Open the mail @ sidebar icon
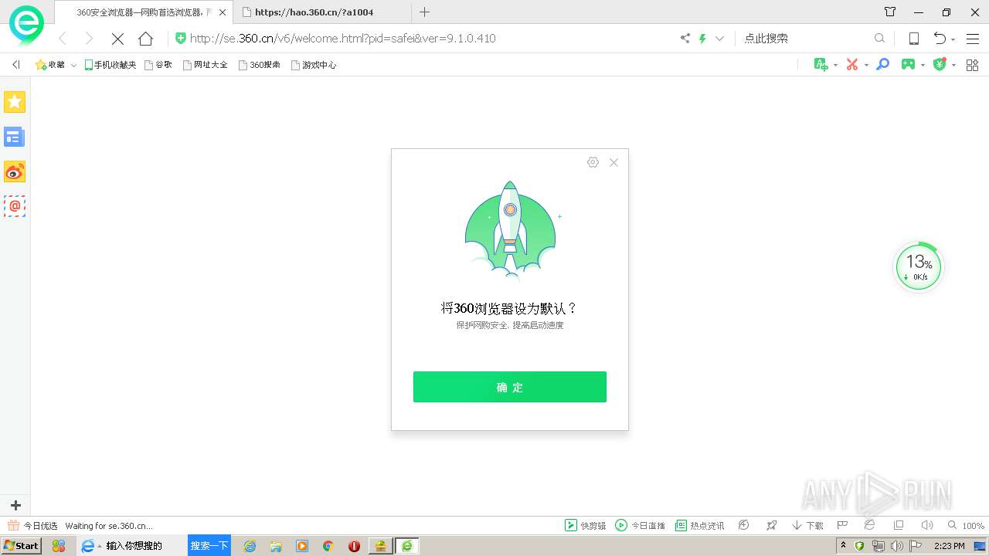The width and height of the screenshot is (989, 556). click(15, 206)
